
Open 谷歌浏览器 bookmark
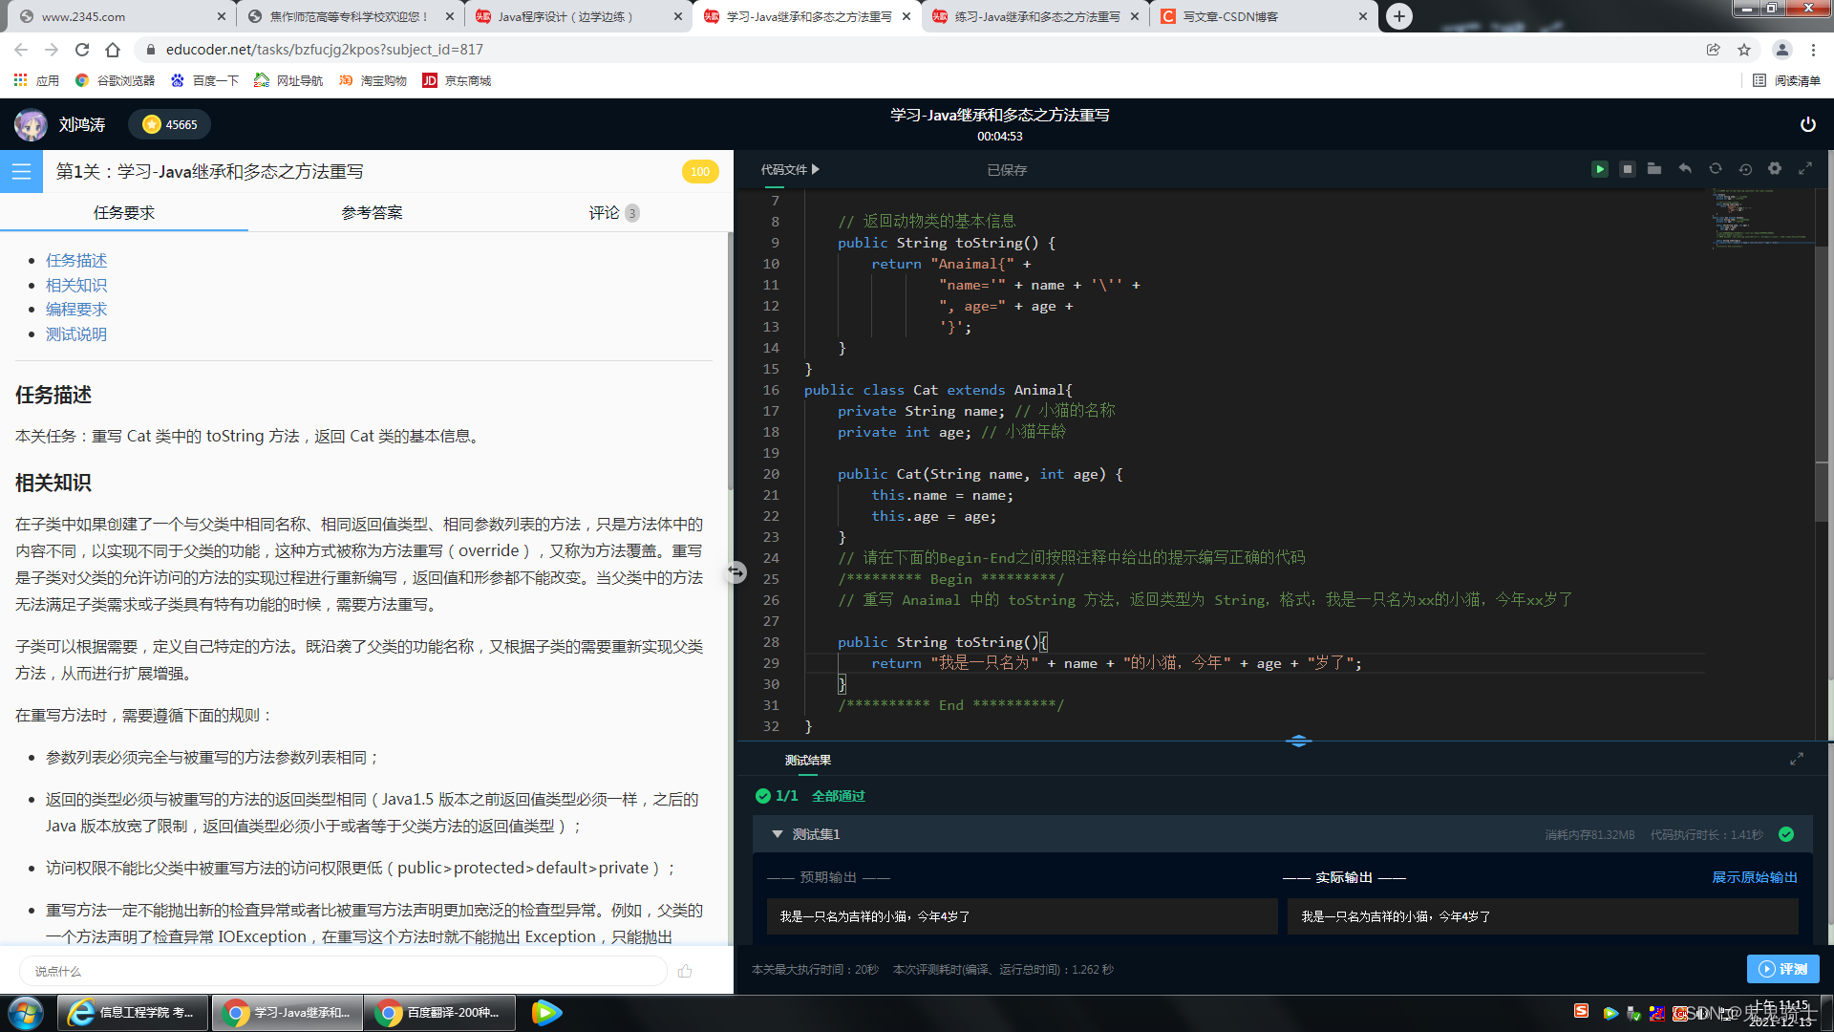[x=116, y=81]
